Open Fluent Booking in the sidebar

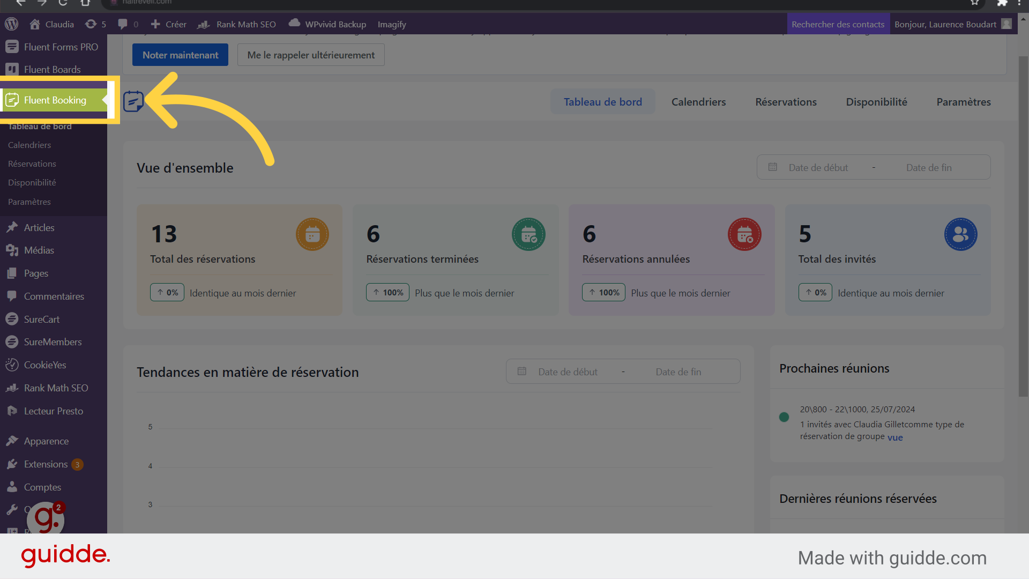coord(54,100)
